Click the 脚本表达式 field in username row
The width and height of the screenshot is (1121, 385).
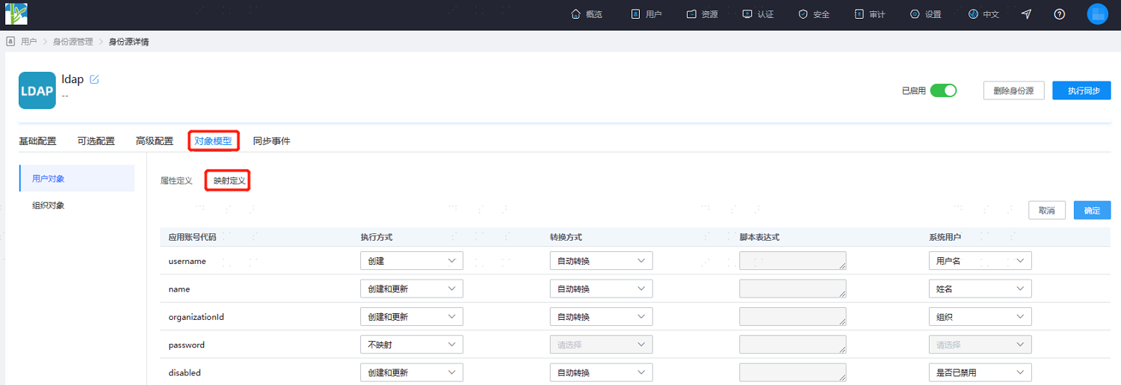tap(793, 261)
